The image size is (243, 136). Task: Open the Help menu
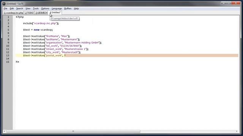coord(76,8)
